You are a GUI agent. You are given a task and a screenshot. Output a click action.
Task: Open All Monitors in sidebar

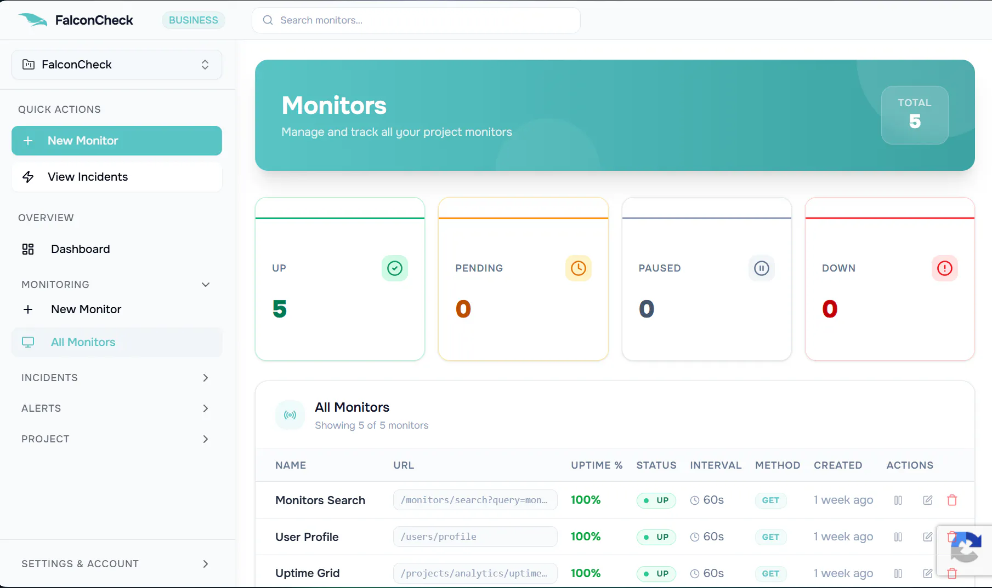pos(117,342)
